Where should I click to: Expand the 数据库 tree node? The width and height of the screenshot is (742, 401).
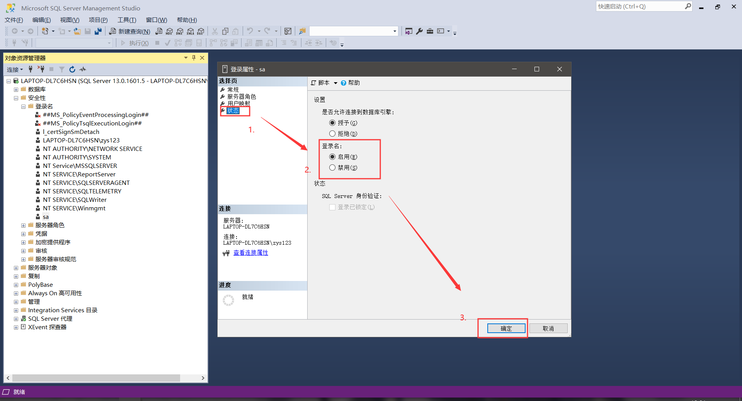[16, 89]
